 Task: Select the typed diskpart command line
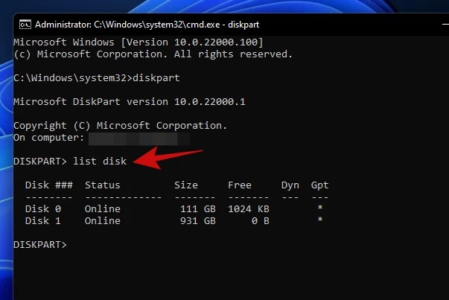point(97,78)
